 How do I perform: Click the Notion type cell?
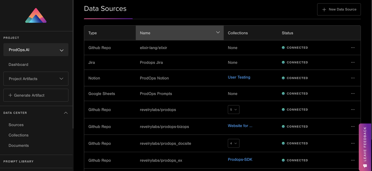94,78
